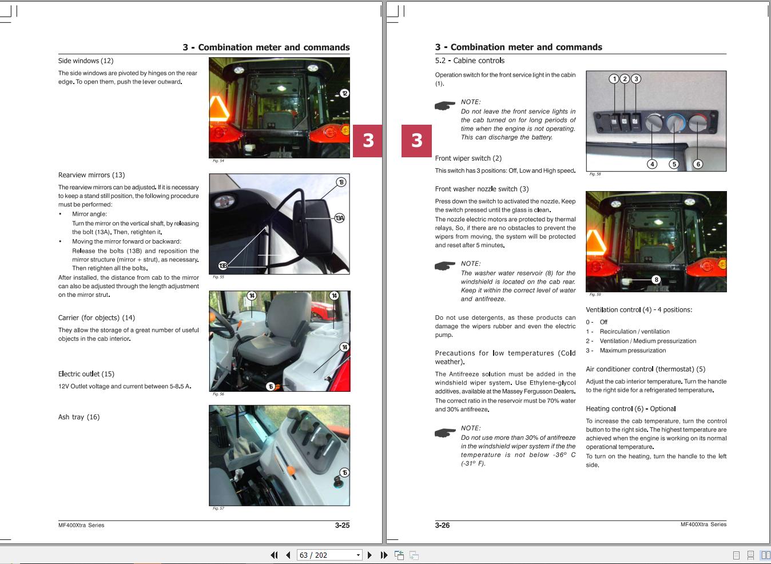
Task: Click the 'Front washer nozzle switch (3)' heading
Action: click(482, 189)
